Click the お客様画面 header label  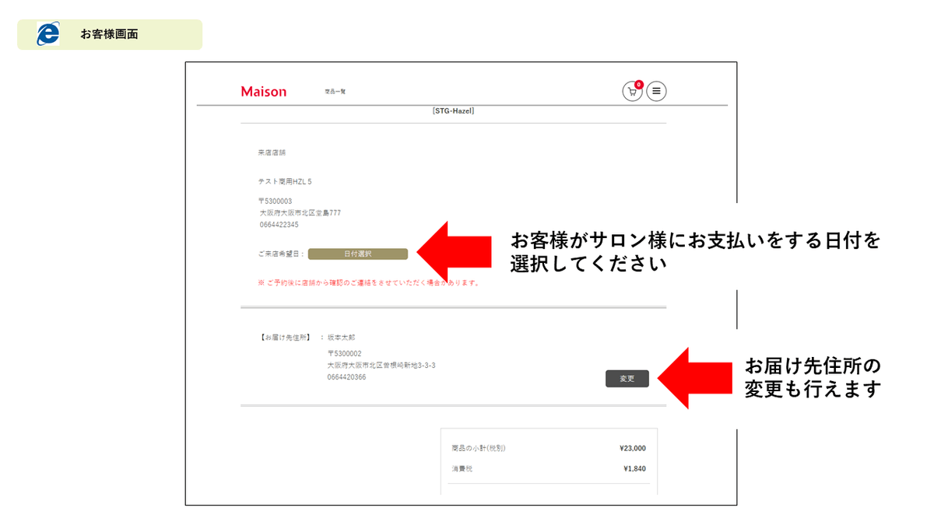110,34
